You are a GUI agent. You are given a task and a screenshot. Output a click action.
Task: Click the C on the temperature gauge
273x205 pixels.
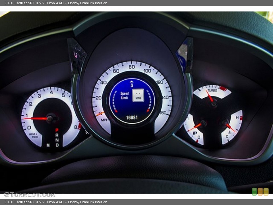point(227,136)
